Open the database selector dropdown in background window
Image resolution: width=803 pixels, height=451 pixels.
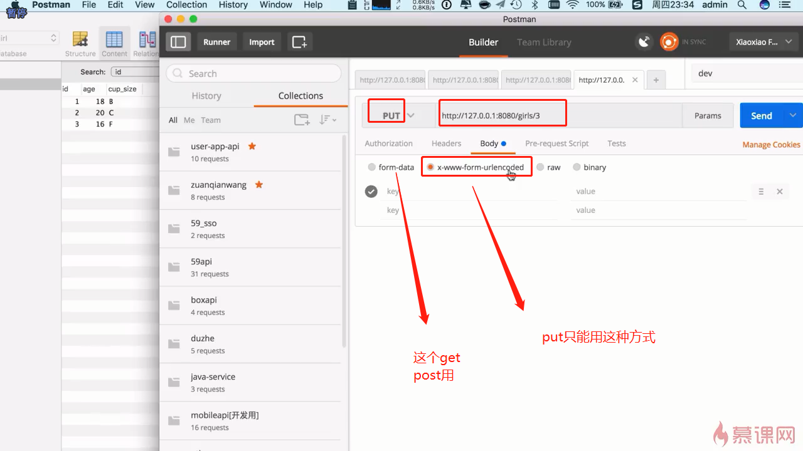pos(29,38)
